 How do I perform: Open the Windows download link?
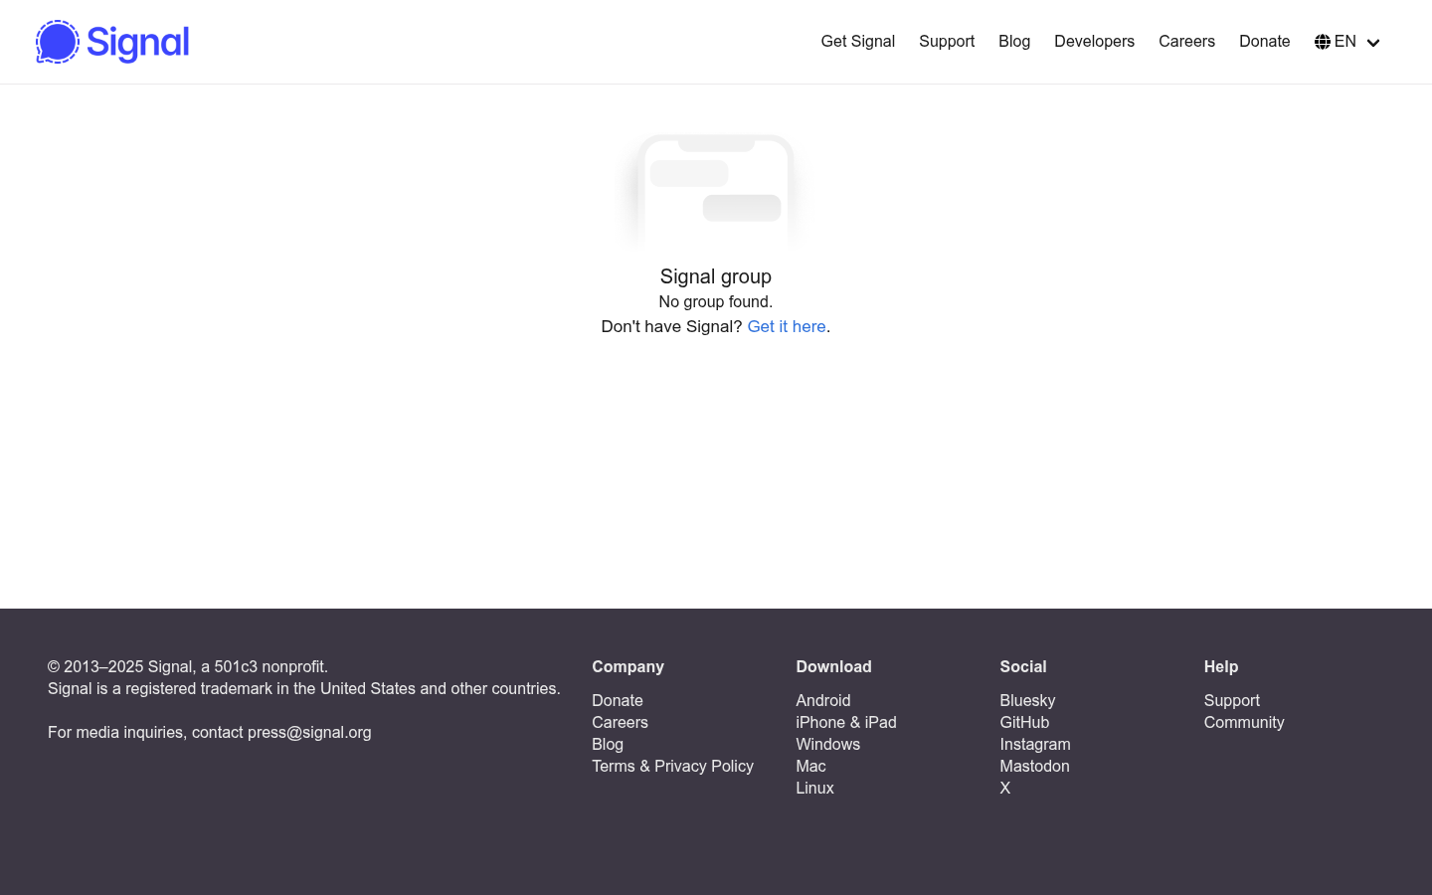(828, 744)
